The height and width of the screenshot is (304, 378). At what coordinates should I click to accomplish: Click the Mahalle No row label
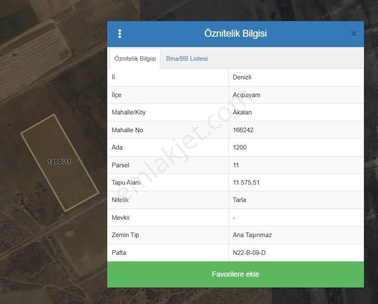(127, 130)
